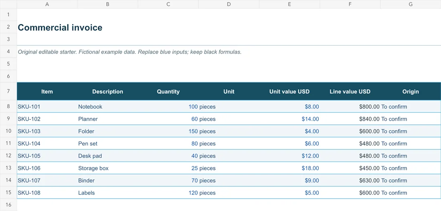Select the Pen set description cell
441x211 pixels.
(107, 143)
